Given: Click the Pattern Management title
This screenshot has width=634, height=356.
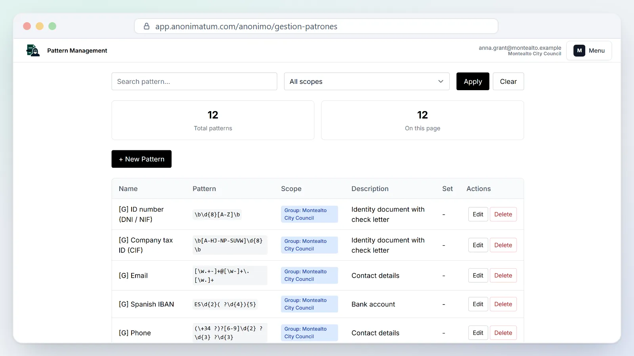Looking at the screenshot, I should pyautogui.click(x=77, y=51).
